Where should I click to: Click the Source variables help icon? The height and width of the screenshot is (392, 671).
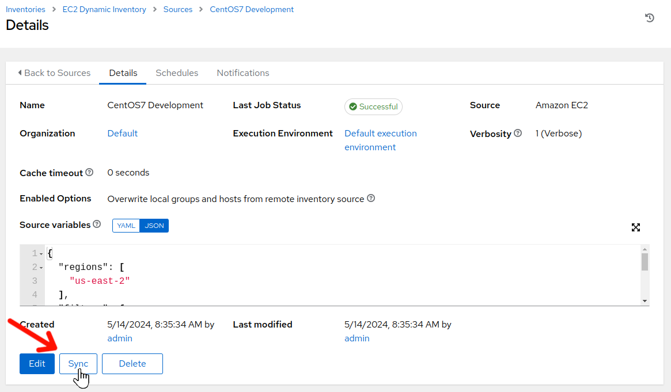(97, 224)
